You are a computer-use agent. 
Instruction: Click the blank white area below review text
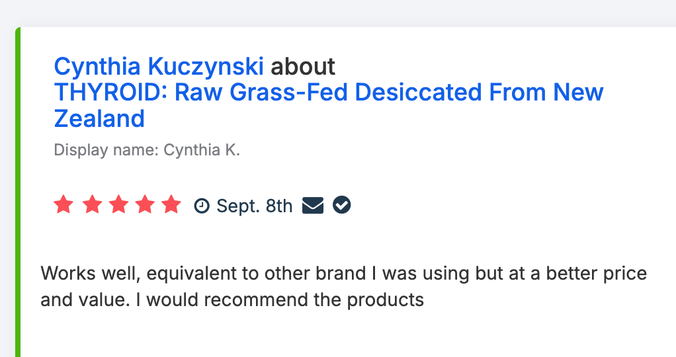click(x=331, y=334)
